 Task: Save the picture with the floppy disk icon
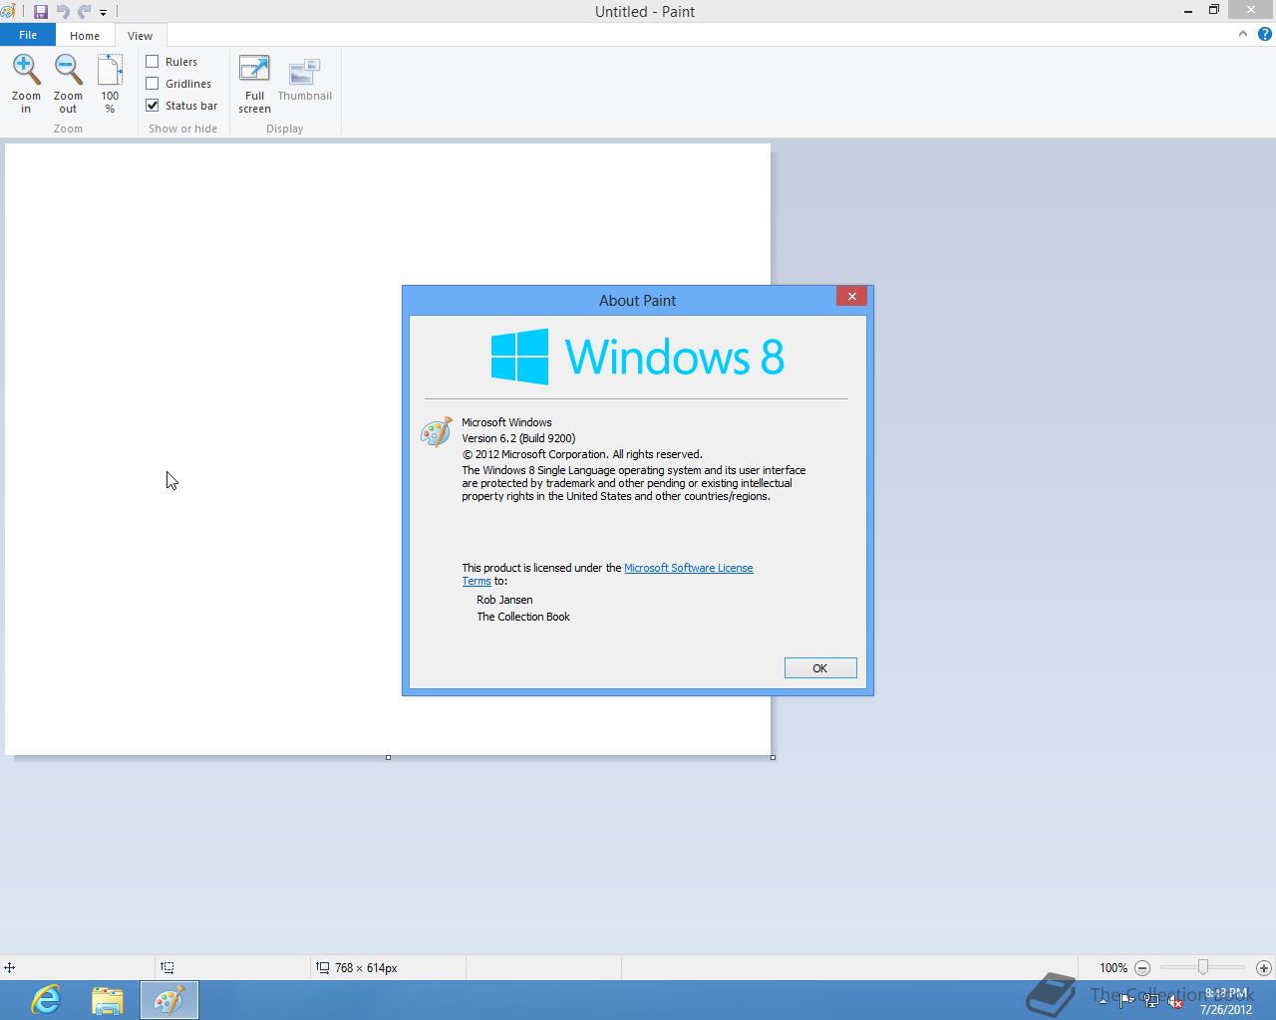(x=41, y=12)
